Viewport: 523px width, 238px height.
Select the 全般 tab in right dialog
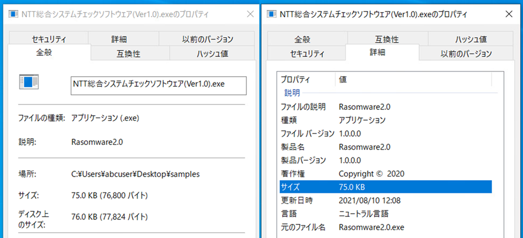[306, 39]
